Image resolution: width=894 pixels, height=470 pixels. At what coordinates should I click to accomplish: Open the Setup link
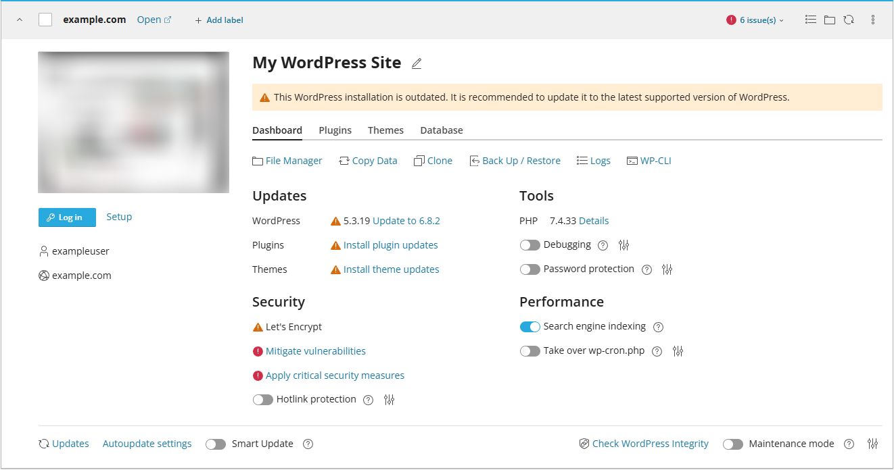(119, 217)
